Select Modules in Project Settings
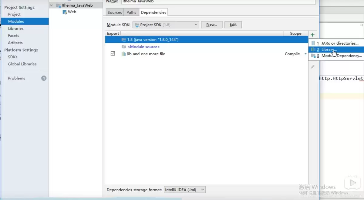Image resolution: width=364 pixels, height=200 pixels. point(25,21)
